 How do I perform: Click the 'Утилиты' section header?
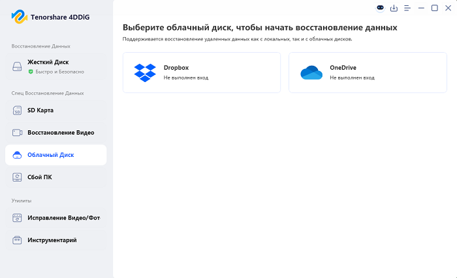[x=22, y=201]
